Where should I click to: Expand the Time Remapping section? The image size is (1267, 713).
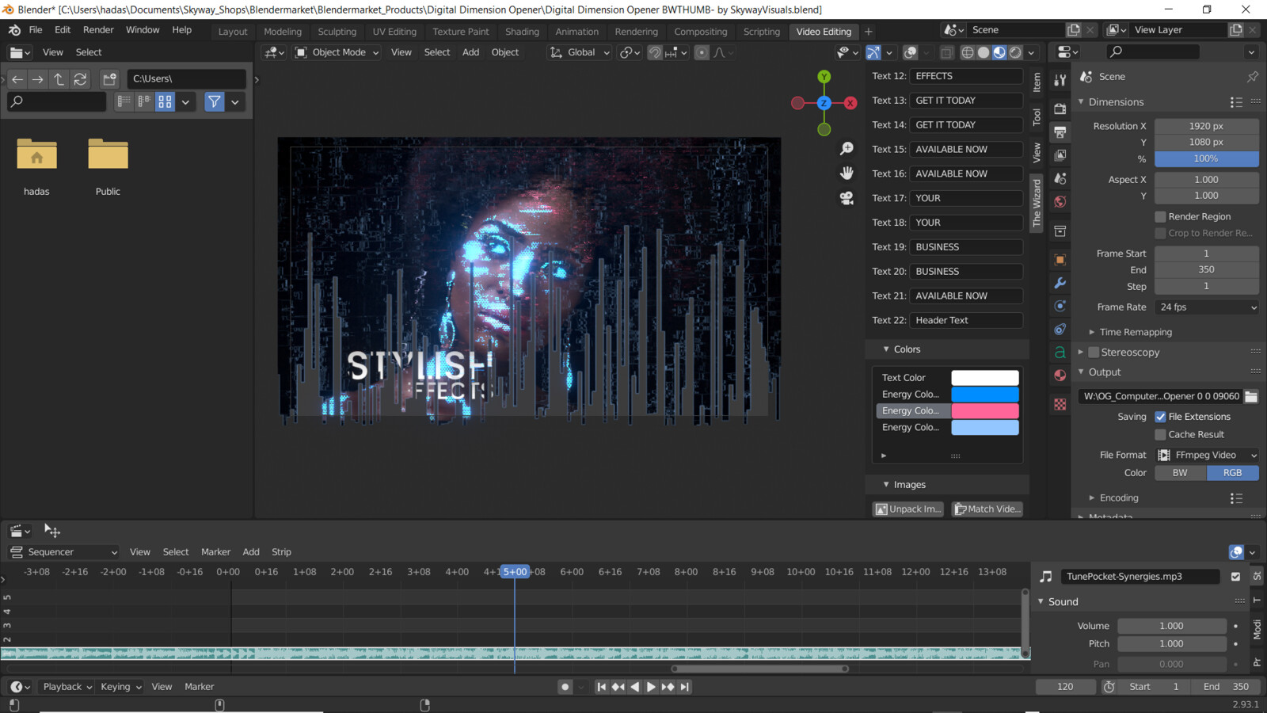click(1134, 331)
